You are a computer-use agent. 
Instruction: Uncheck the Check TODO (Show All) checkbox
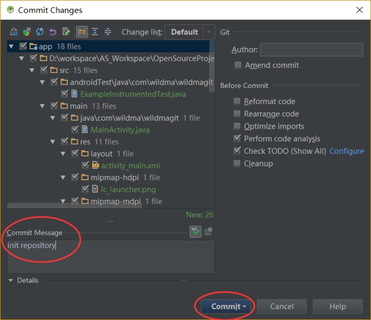coord(237,150)
